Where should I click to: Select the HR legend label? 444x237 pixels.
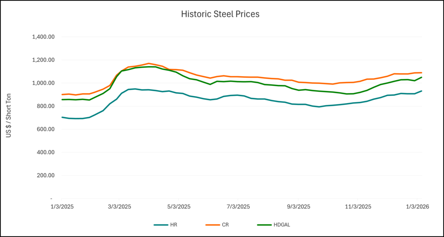click(173, 225)
